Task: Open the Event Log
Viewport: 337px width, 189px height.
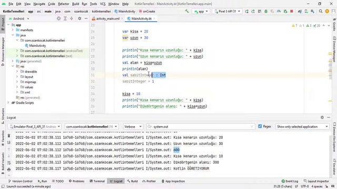Action: pos(290,181)
